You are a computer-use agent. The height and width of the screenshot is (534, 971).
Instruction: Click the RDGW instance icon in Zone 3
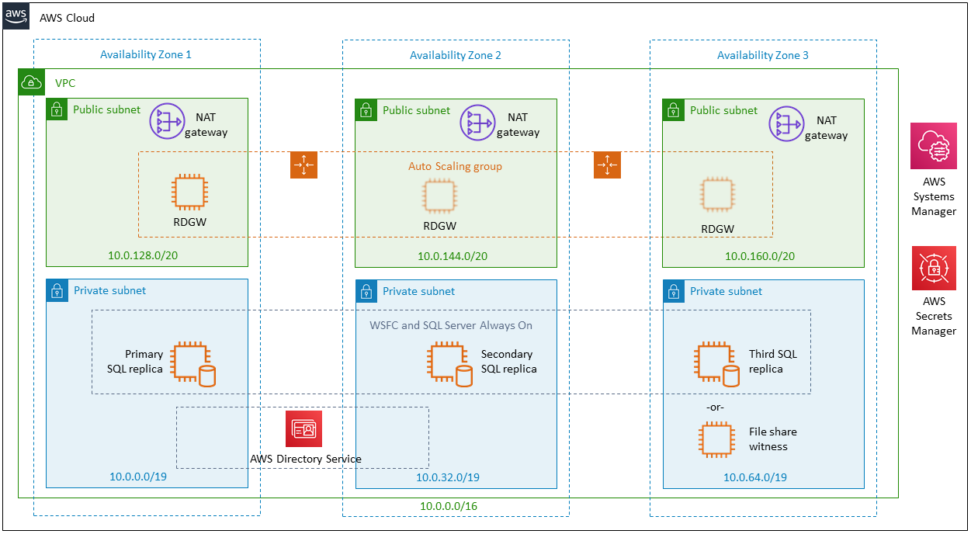pos(718,196)
